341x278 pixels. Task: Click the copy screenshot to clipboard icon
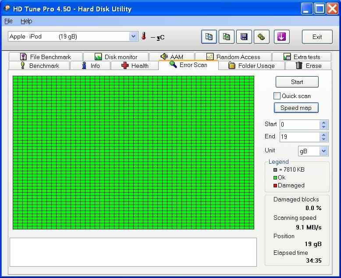(227, 37)
